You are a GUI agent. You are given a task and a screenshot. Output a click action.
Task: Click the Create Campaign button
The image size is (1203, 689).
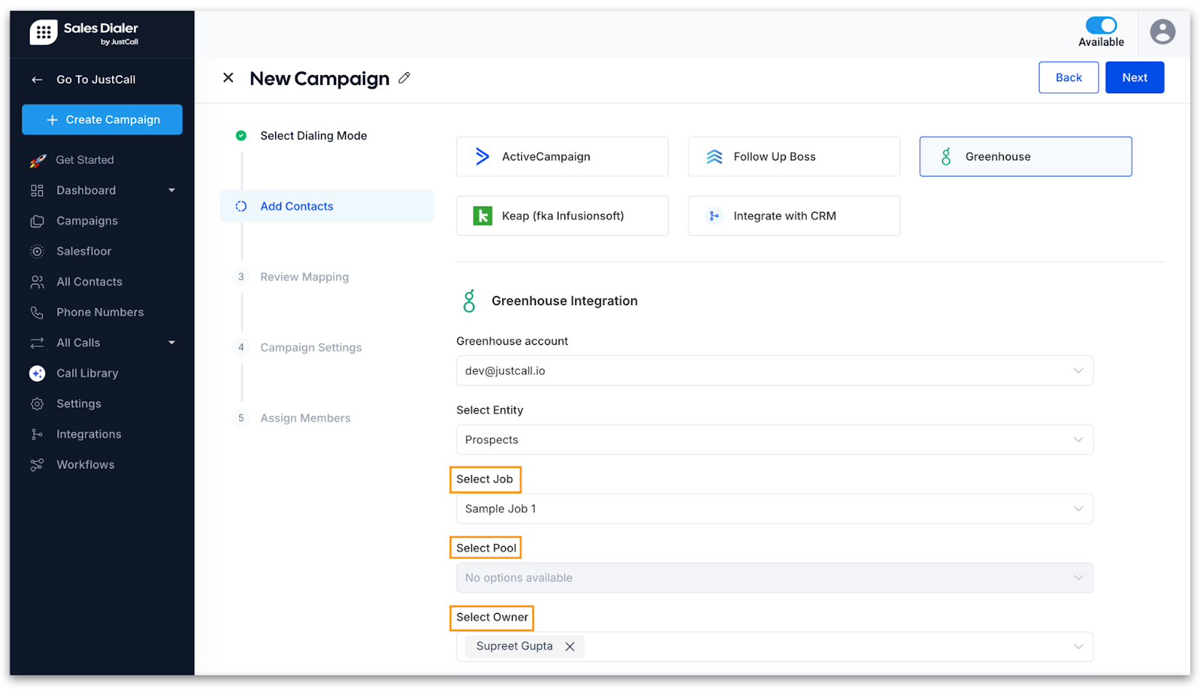click(102, 120)
